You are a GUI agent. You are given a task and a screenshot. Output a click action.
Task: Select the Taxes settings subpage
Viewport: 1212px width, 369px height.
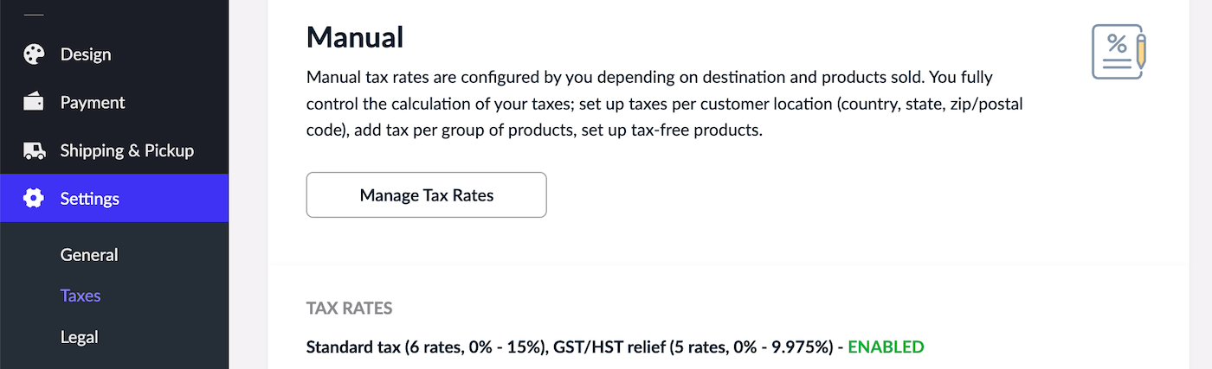point(81,296)
